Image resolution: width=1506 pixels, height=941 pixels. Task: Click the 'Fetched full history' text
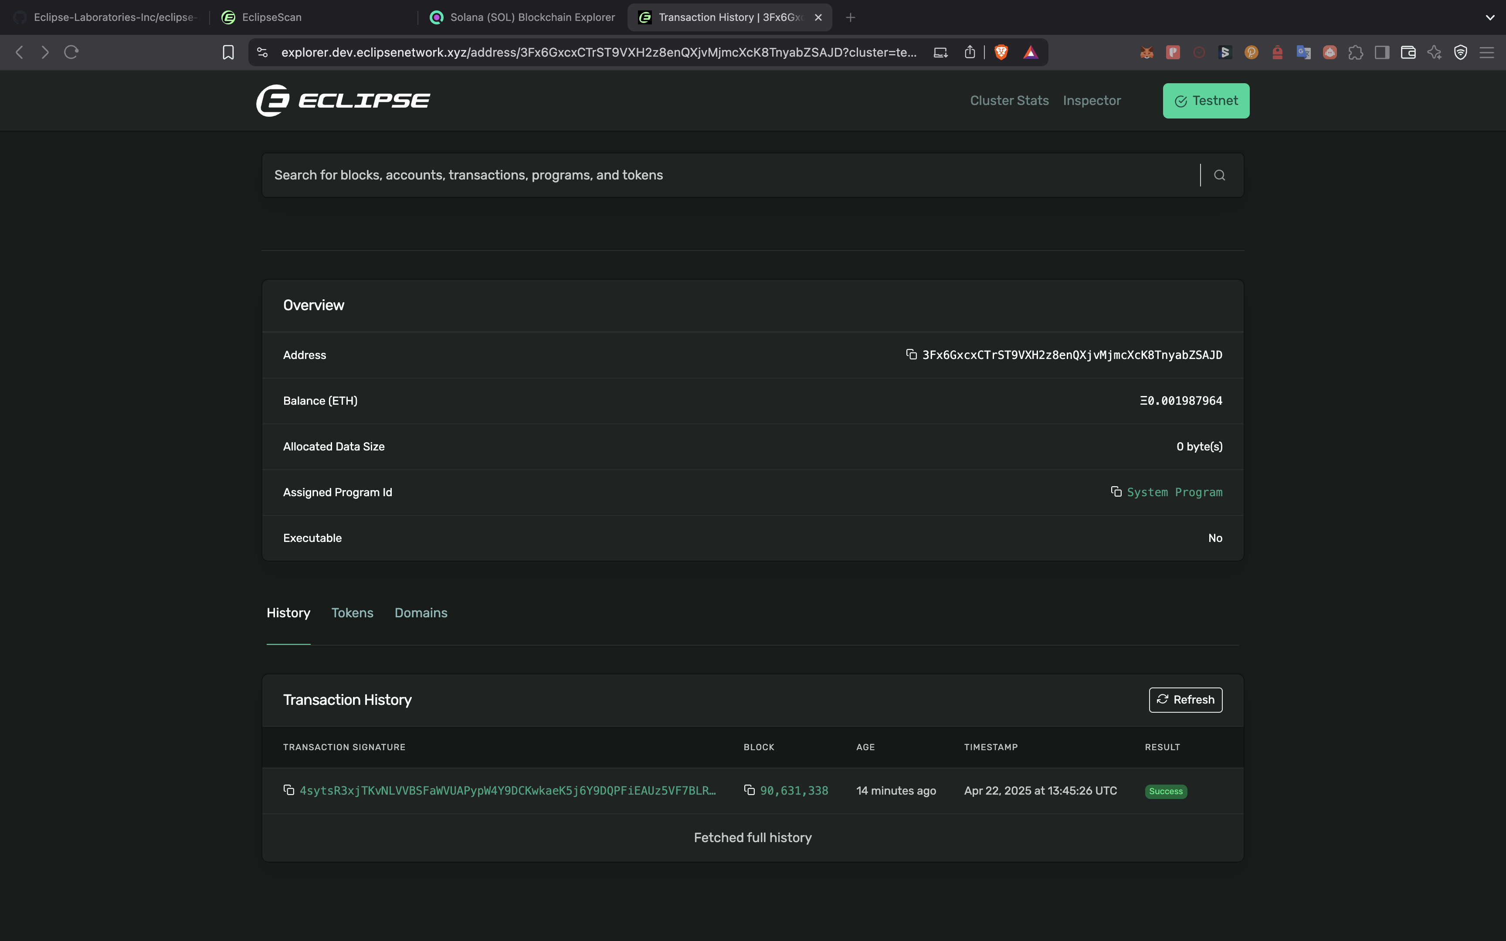pos(753,838)
